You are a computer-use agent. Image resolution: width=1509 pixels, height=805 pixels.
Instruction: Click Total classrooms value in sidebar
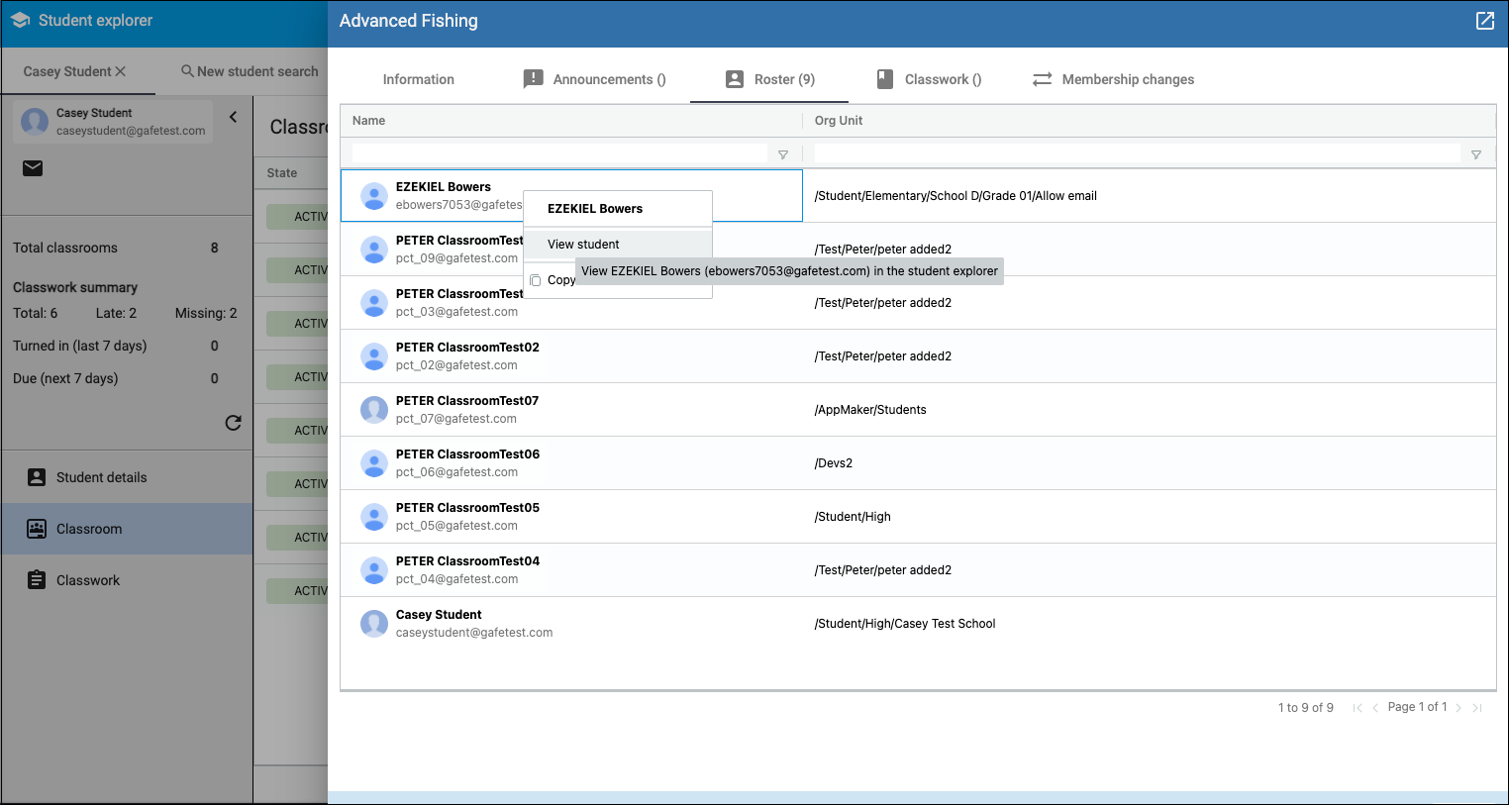click(x=214, y=248)
